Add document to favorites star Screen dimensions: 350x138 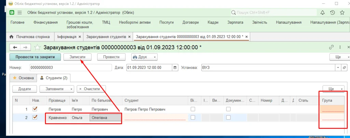(38, 47)
